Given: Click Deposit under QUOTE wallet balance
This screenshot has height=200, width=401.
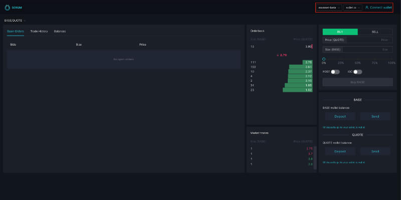Looking at the screenshot, I should click(340, 151).
